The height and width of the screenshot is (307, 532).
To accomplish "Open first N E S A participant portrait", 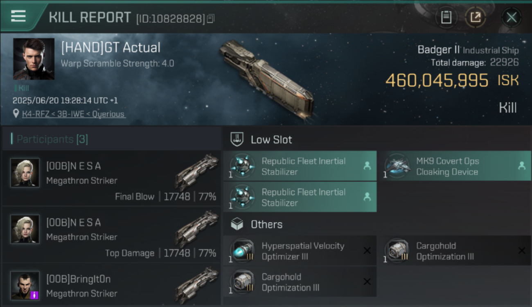I will 25,173.
